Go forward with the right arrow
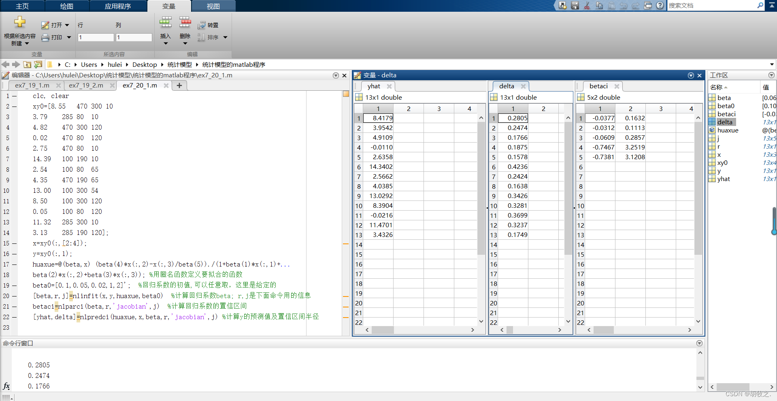This screenshot has height=401, width=777. [x=16, y=64]
